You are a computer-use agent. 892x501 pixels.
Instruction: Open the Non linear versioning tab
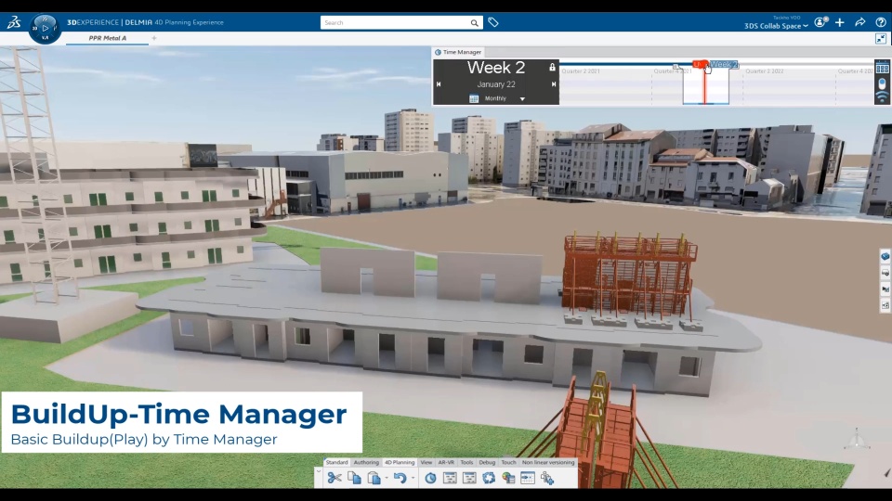click(x=548, y=462)
